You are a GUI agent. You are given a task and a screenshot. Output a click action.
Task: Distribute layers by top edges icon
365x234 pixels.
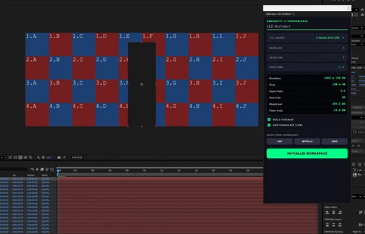point(327,225)
